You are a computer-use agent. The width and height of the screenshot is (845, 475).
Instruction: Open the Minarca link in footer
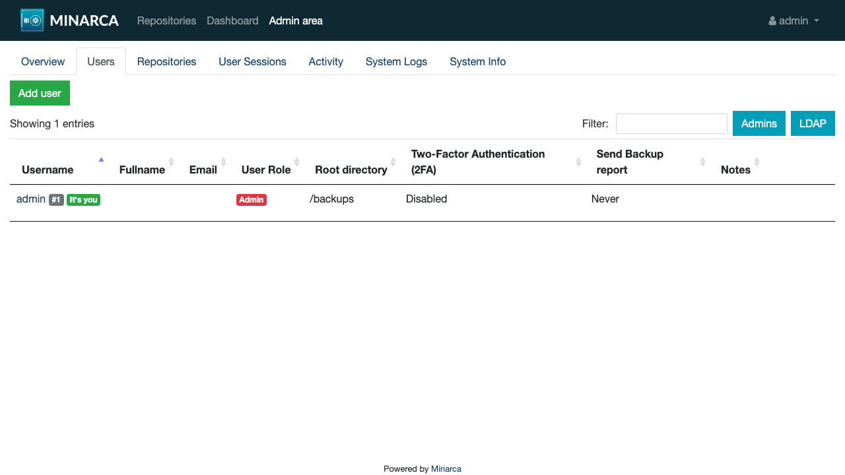tap(446, 469)
